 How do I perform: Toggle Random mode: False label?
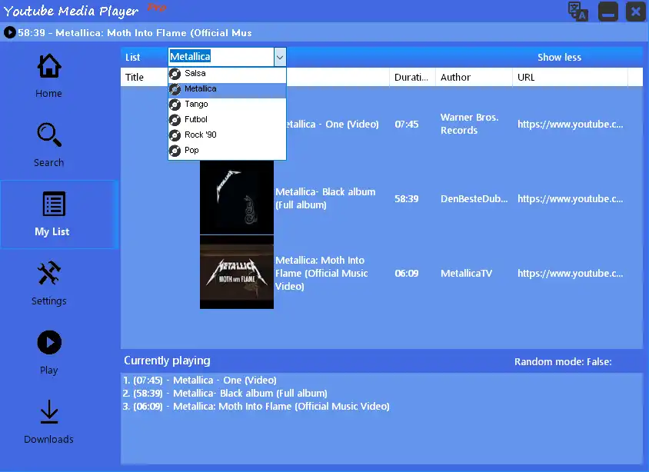click(x=563, y=362)
